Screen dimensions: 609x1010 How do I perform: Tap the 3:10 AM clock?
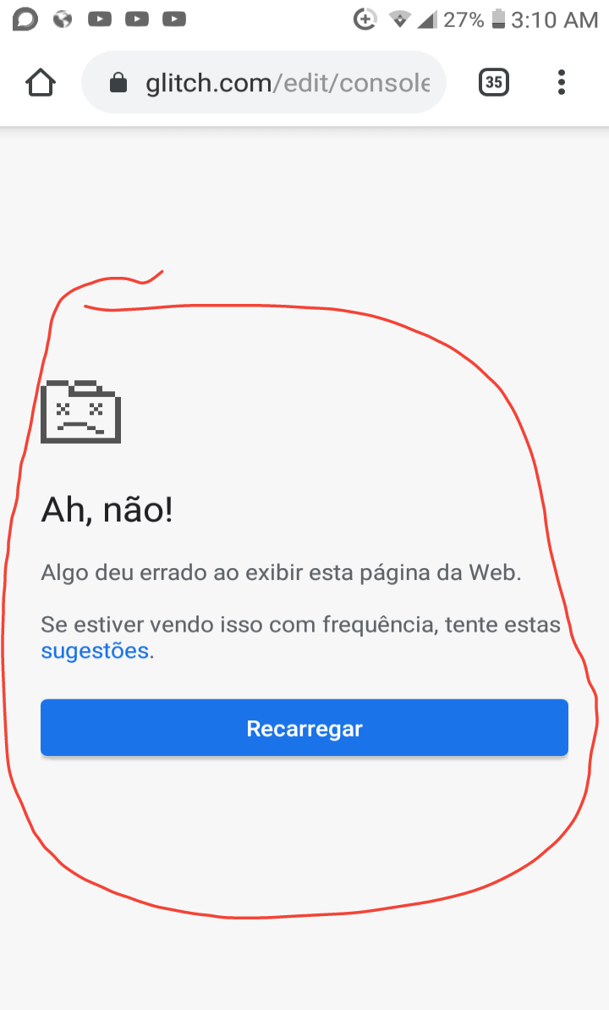(555, 20)
